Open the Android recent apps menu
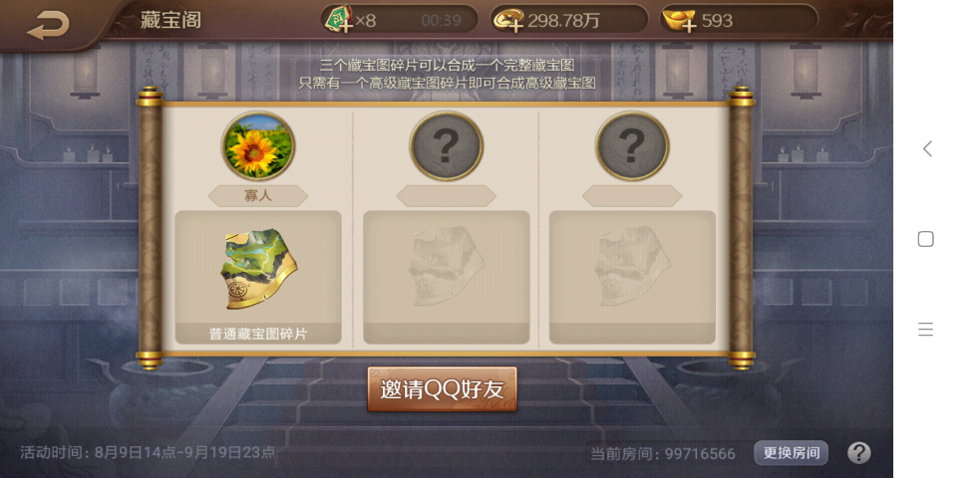 pyautogui.click(x=926, y=330)
